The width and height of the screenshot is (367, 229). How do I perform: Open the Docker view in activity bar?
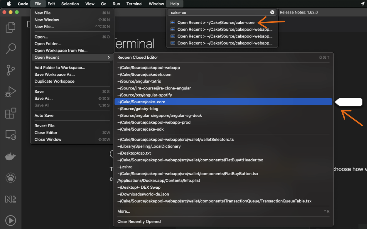(x=11, y=156)
